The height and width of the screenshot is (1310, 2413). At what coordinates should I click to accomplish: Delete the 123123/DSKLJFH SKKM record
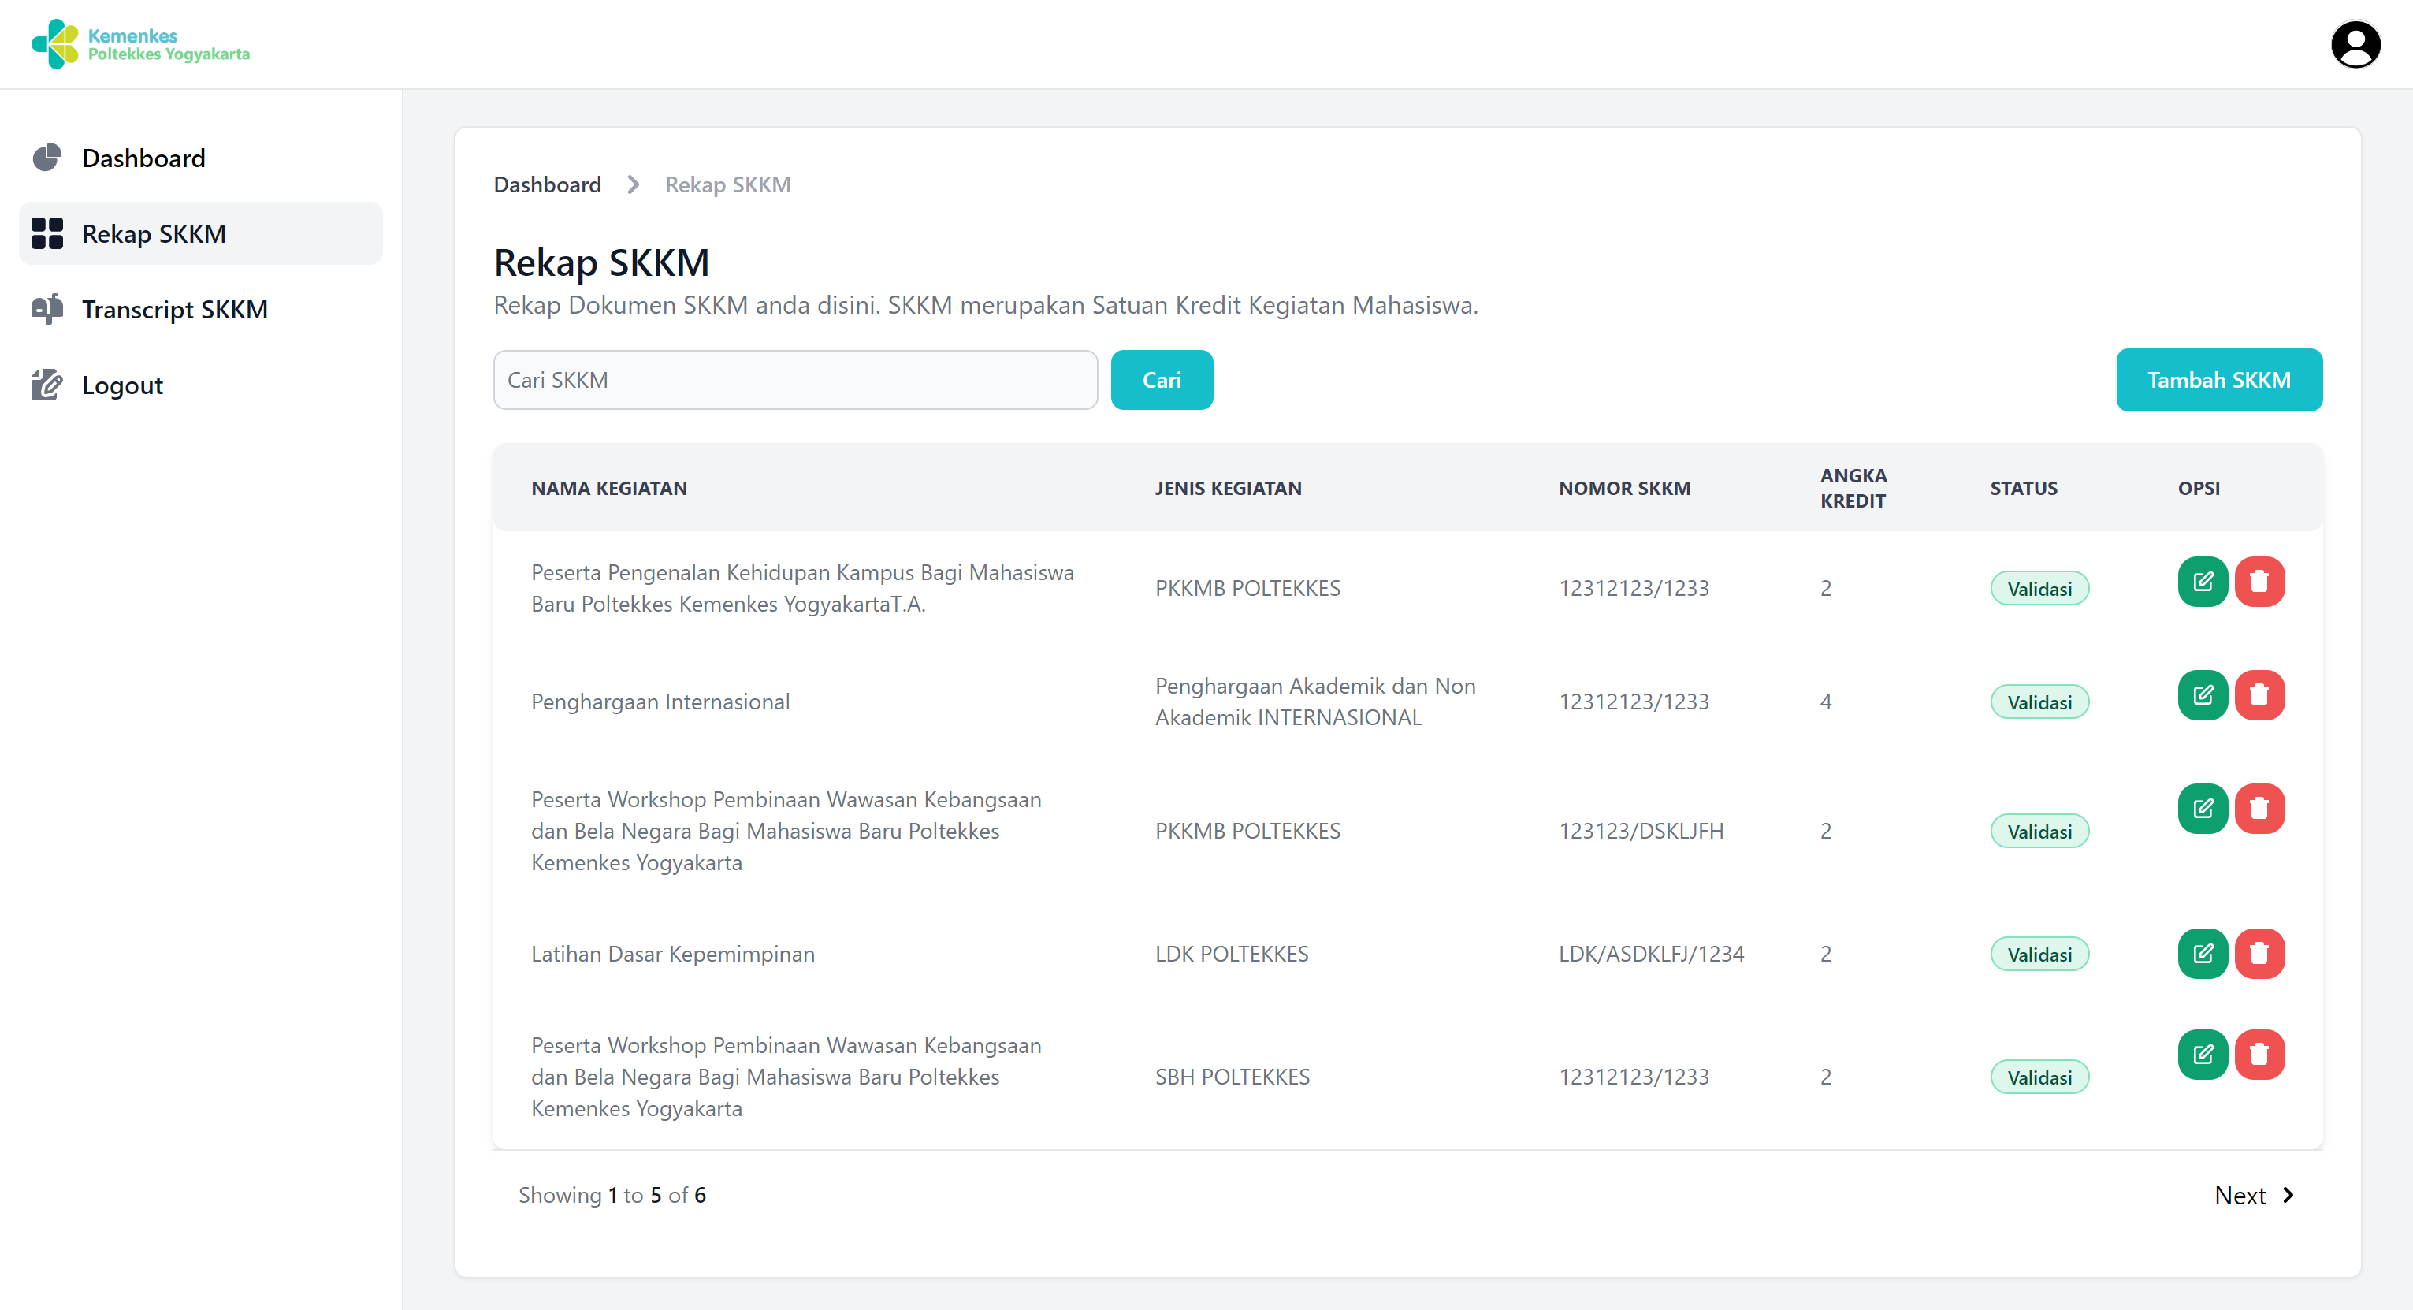click(x=2259, y=808)
